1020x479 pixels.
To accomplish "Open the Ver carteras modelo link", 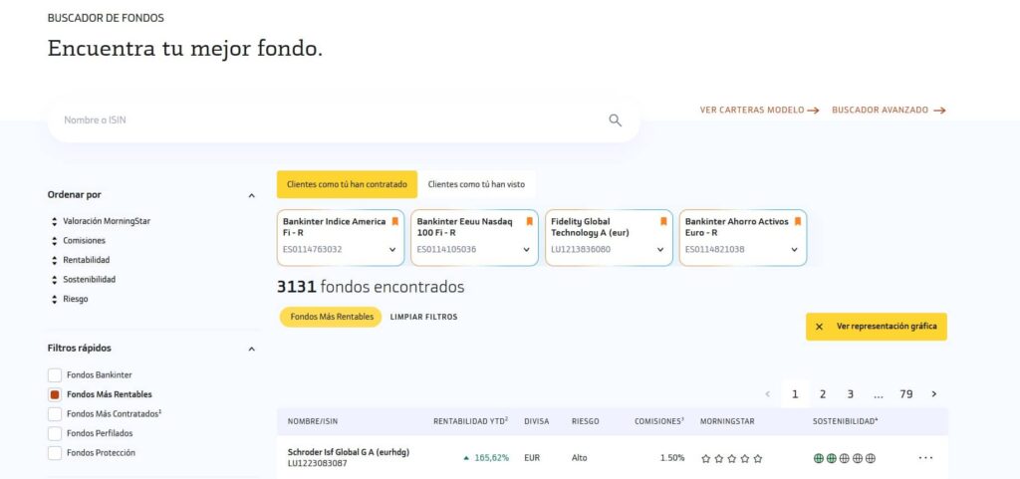I will (759, 111).
